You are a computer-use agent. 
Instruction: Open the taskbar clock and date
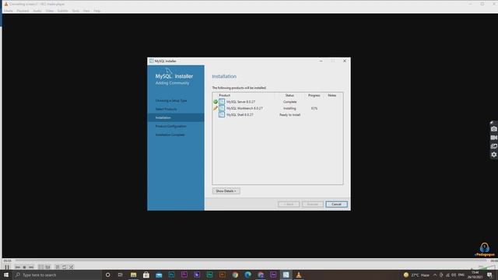pyautogui.click(x=475, y=275)
